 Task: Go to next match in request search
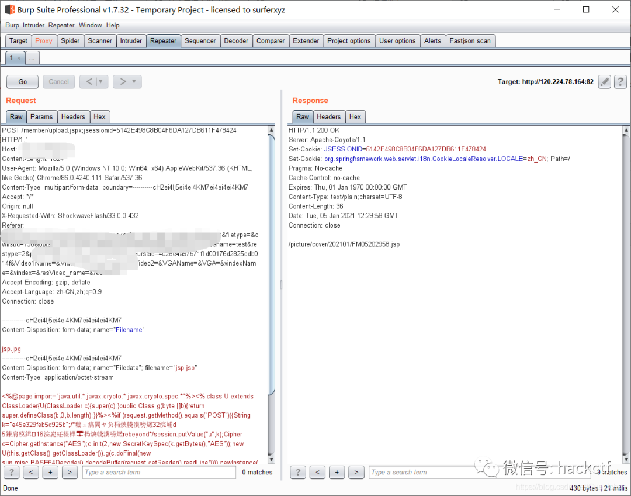click(x=70, y=472)
